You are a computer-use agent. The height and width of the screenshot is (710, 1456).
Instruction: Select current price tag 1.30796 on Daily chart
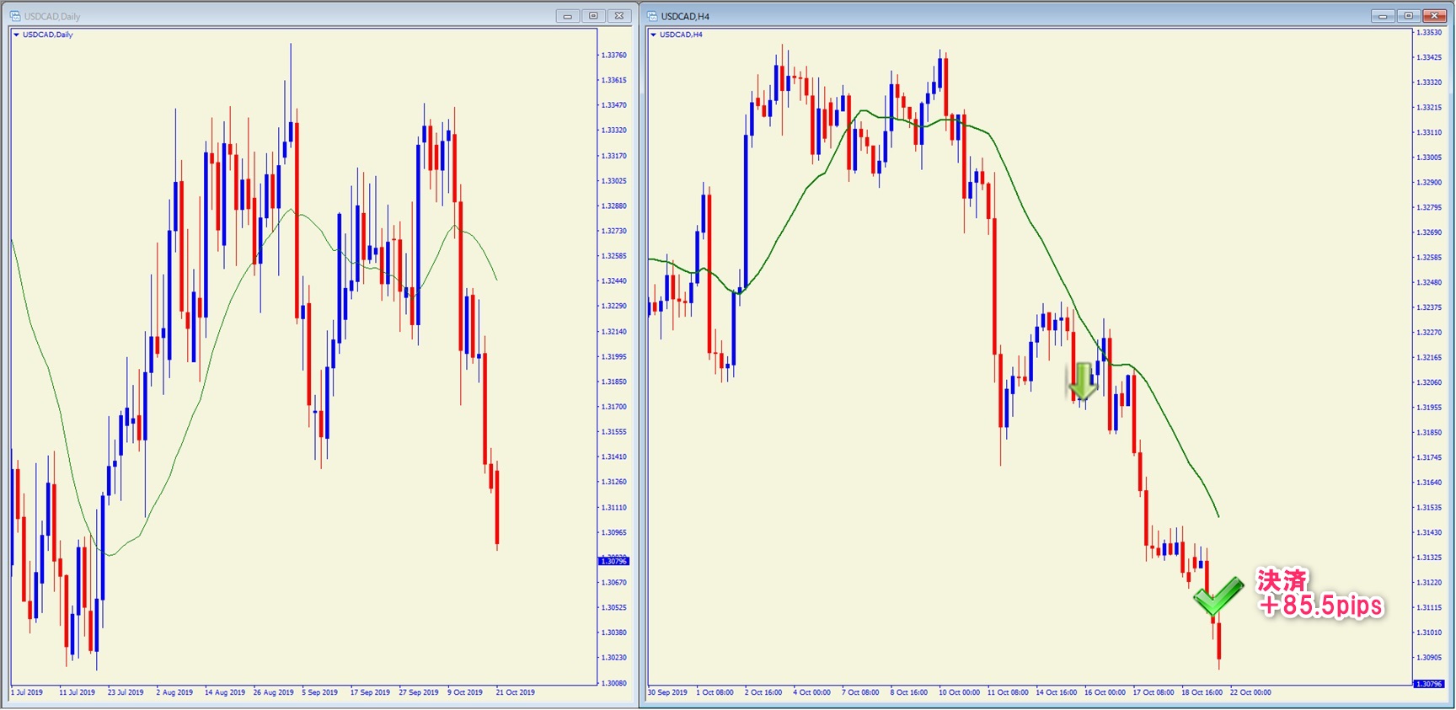613,561
